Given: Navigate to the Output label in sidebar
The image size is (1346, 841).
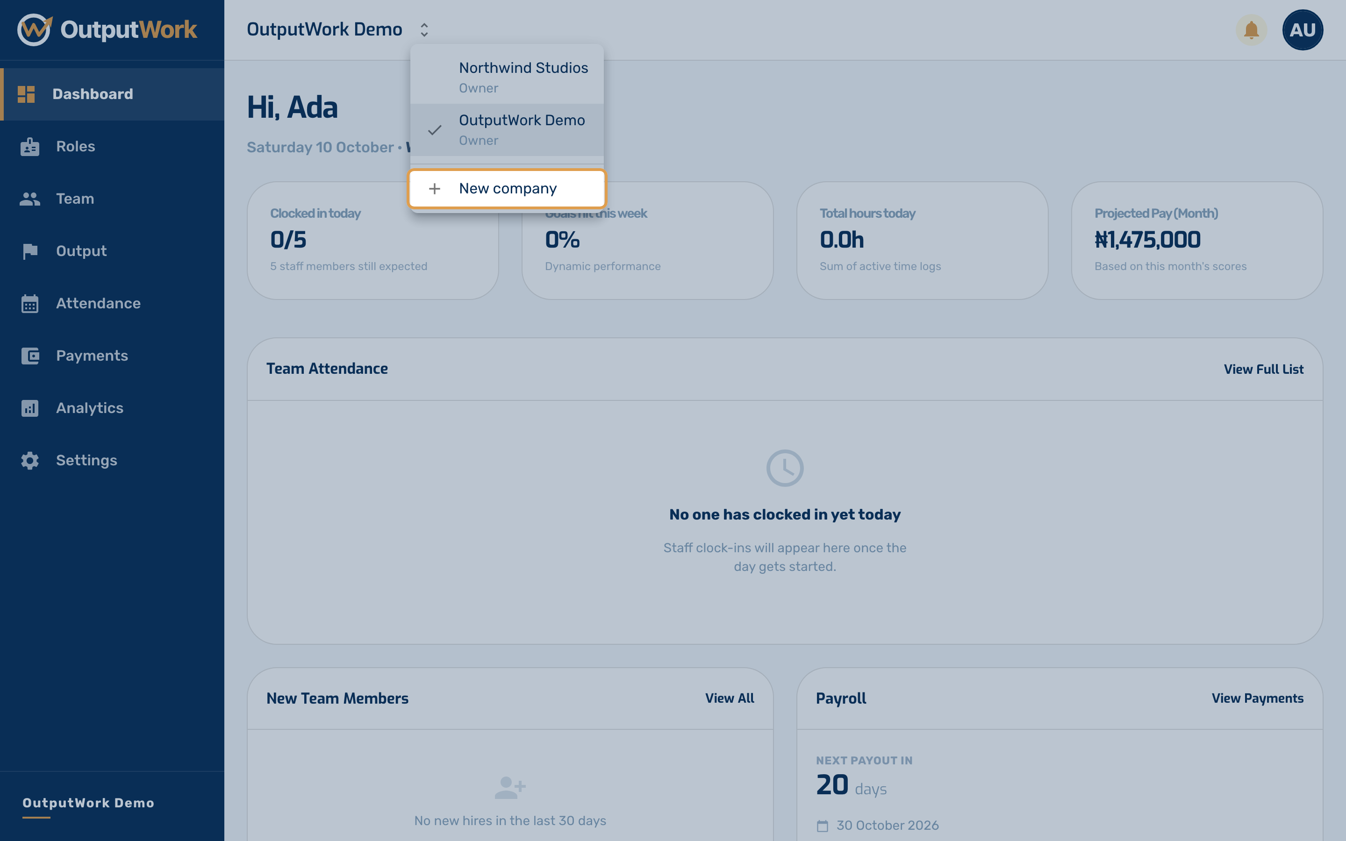Looking at the screenshot, I should 81,251.
